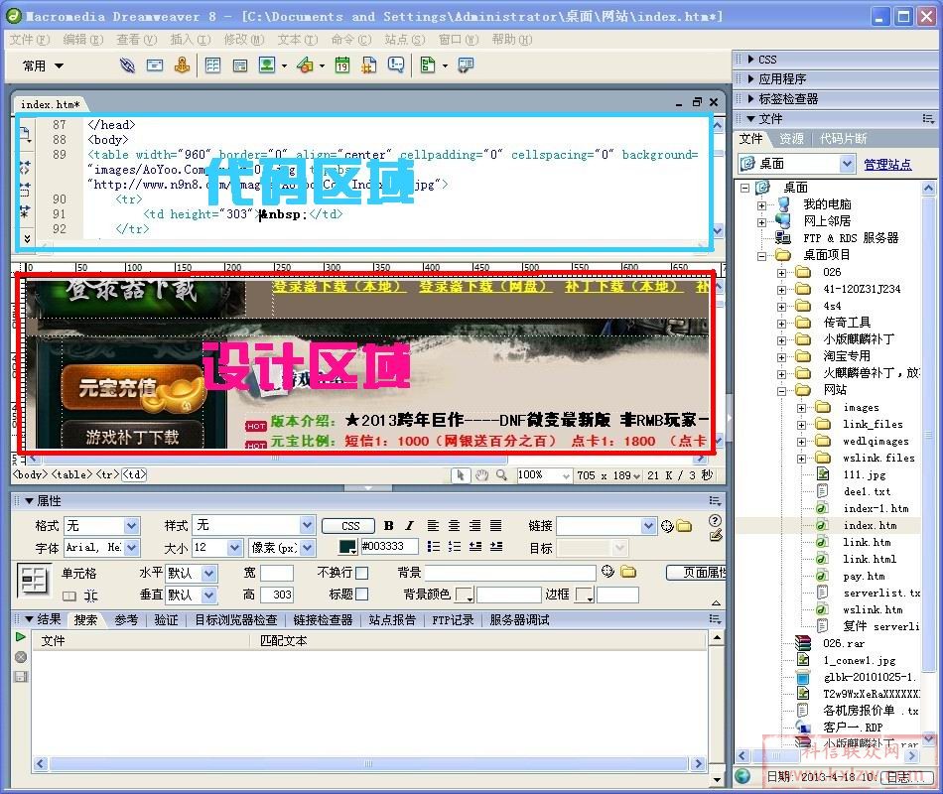Click the 日志 button at bottom

(x=907, y=777)
